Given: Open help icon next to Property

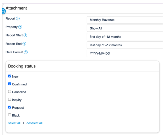Looking at the screenshot, I should [x=20, y=27].
